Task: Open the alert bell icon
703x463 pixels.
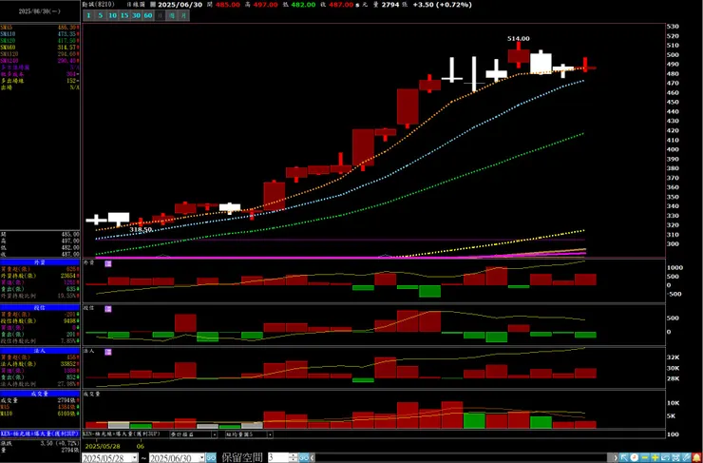Action: click(x=696, y=457)
